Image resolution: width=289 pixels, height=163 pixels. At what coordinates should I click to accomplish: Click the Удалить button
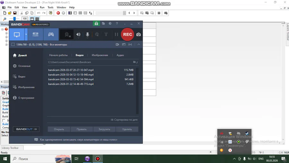coord(127,129)
